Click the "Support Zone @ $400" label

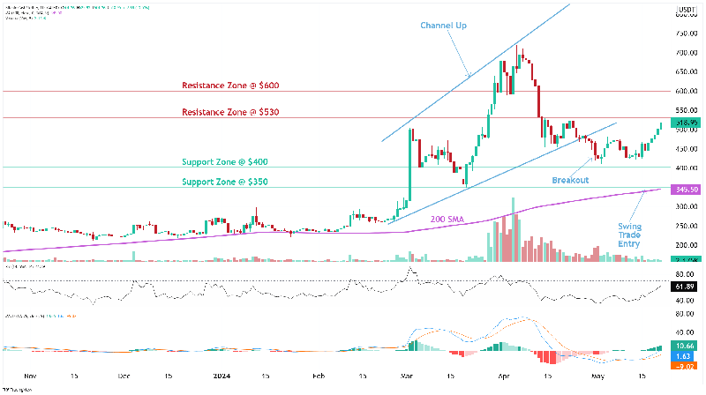tap(224, 162)
